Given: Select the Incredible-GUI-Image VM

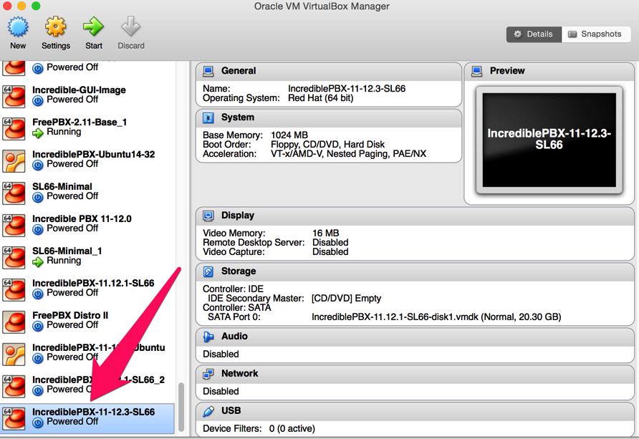Looking at the screenshot, I should (x=87, y=95).
